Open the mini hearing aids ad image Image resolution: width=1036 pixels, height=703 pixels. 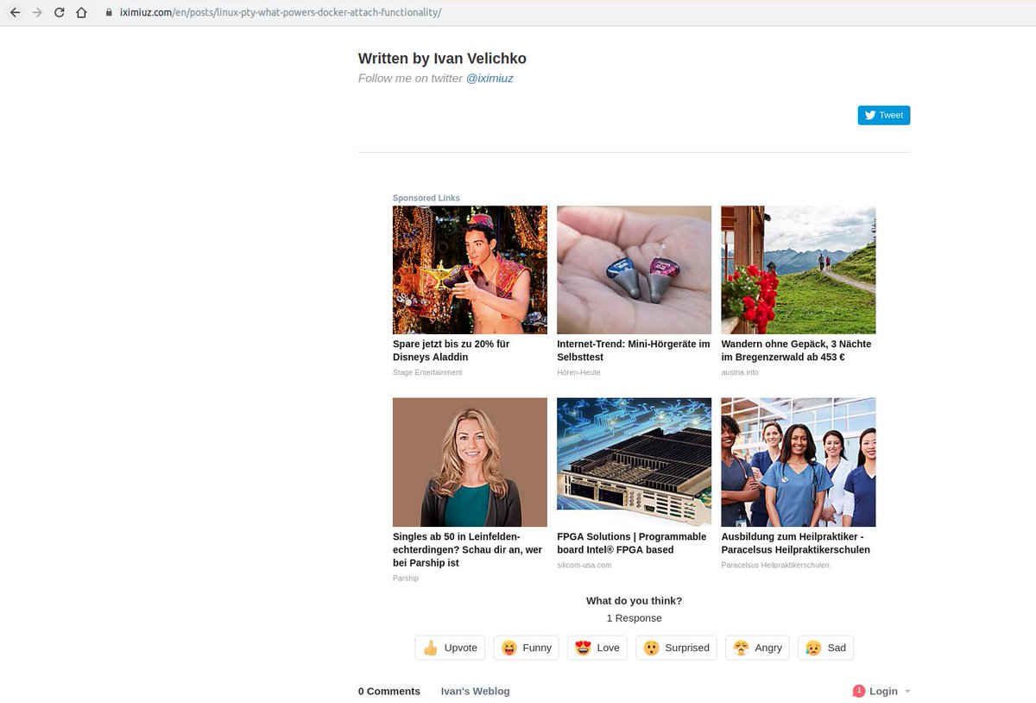(x=634, y=269)
